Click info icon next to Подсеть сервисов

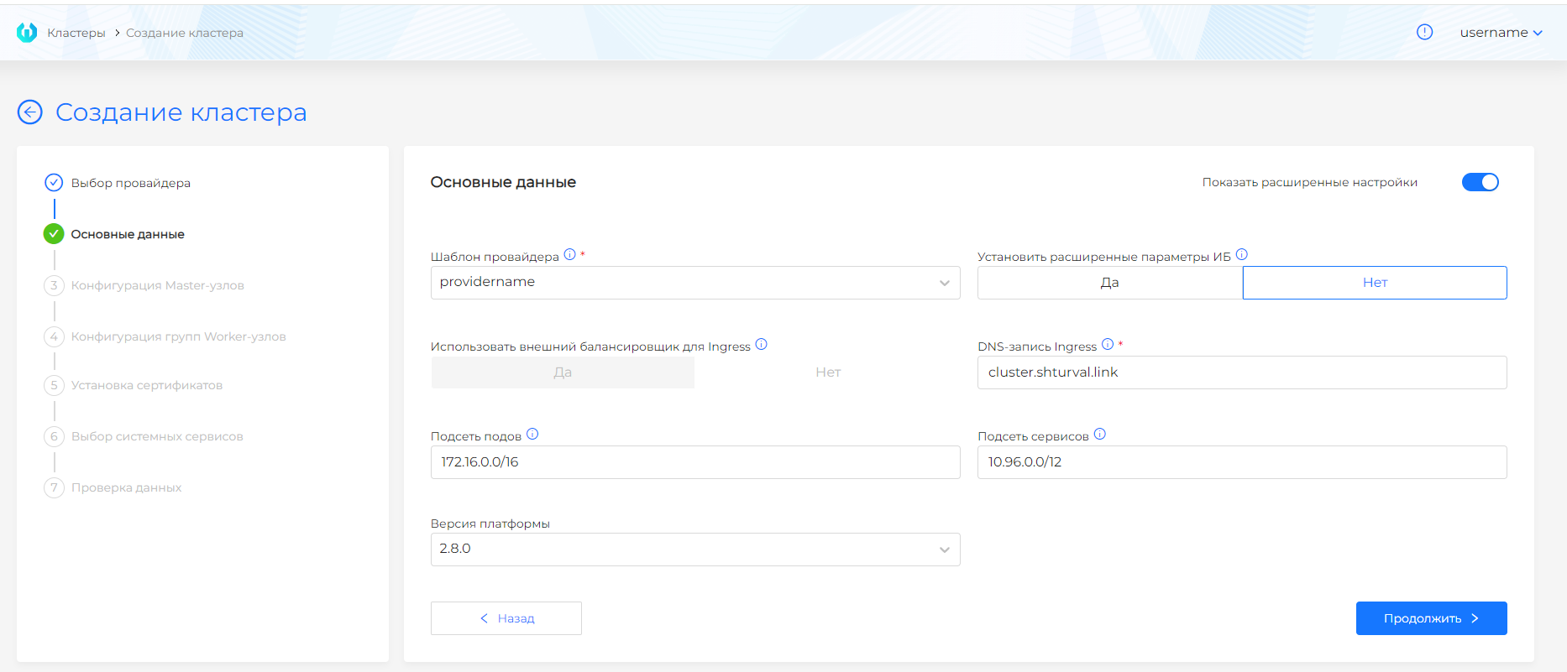(1100, 435)
